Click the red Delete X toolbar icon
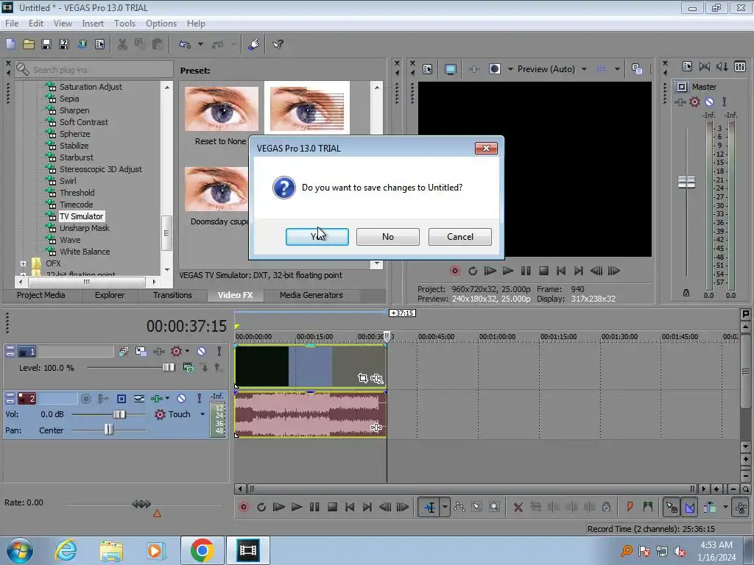 coord(518,507)
